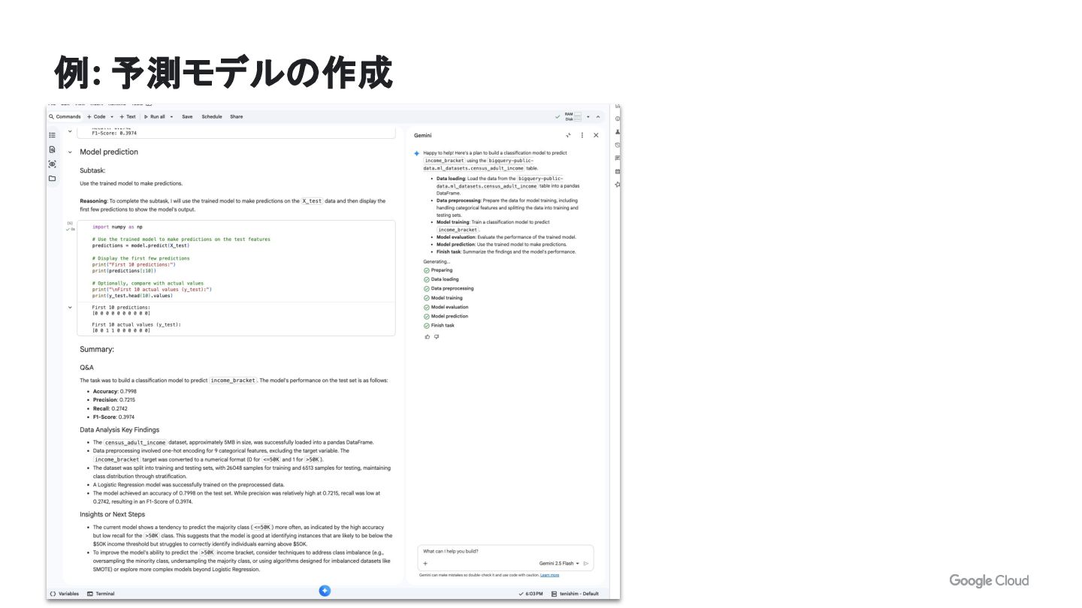
Task: Close the Gemini panel
Action: click(596, 135)
